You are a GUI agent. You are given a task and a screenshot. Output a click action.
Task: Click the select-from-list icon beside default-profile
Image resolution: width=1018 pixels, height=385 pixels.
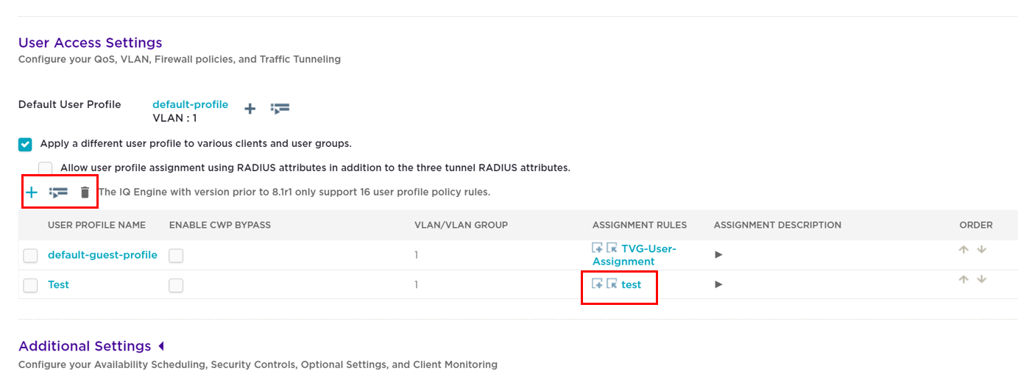(280, 108)
